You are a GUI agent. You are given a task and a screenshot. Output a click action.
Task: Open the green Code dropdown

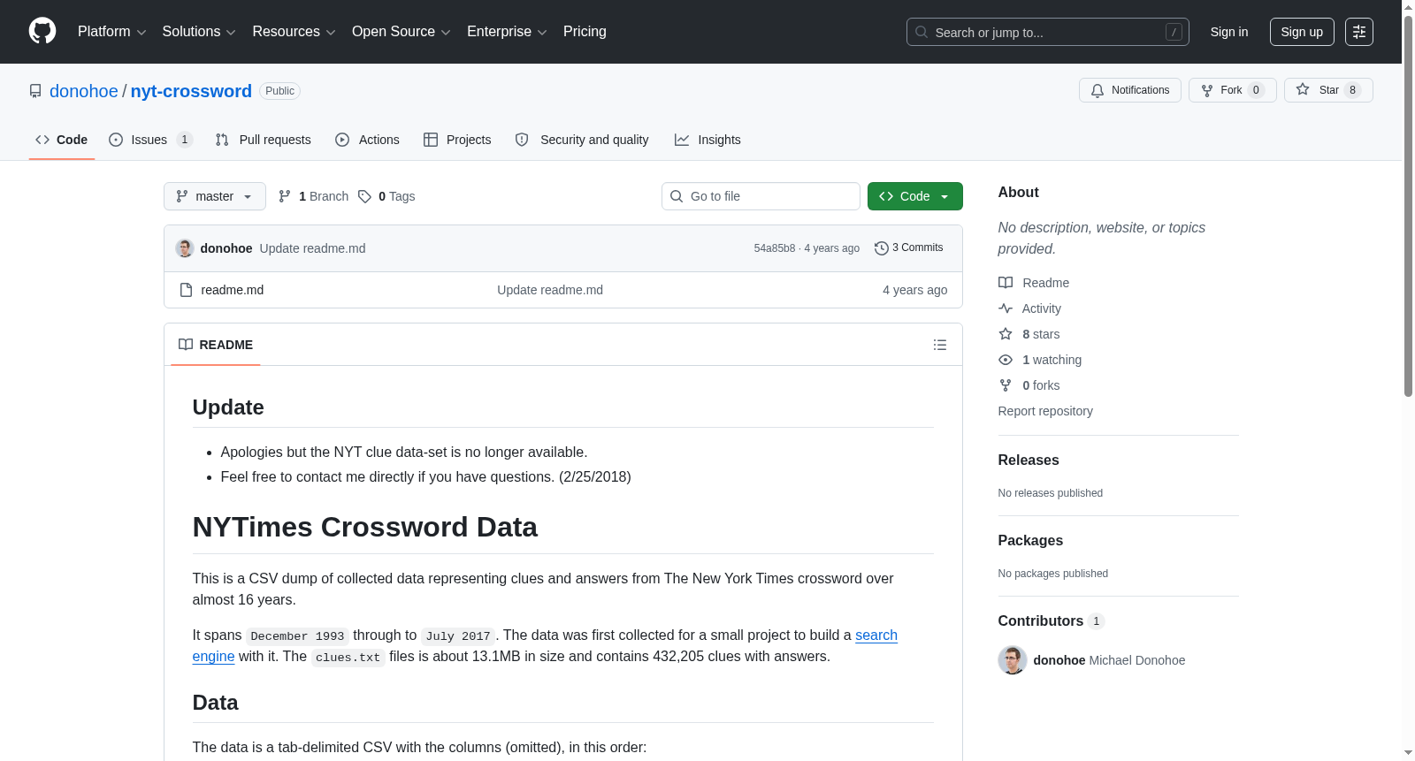[915, 196]
